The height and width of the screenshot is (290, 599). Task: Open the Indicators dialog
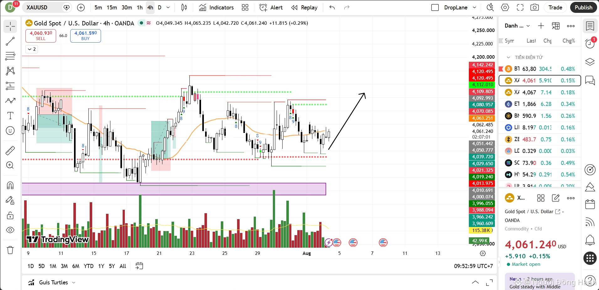[216, 8]
